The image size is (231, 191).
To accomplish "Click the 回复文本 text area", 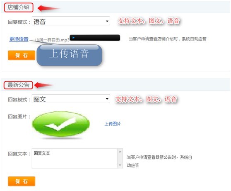I will (75, 158).
